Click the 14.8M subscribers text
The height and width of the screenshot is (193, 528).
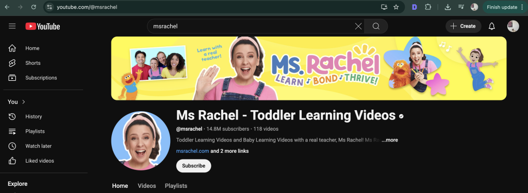[x=227, y=129]
